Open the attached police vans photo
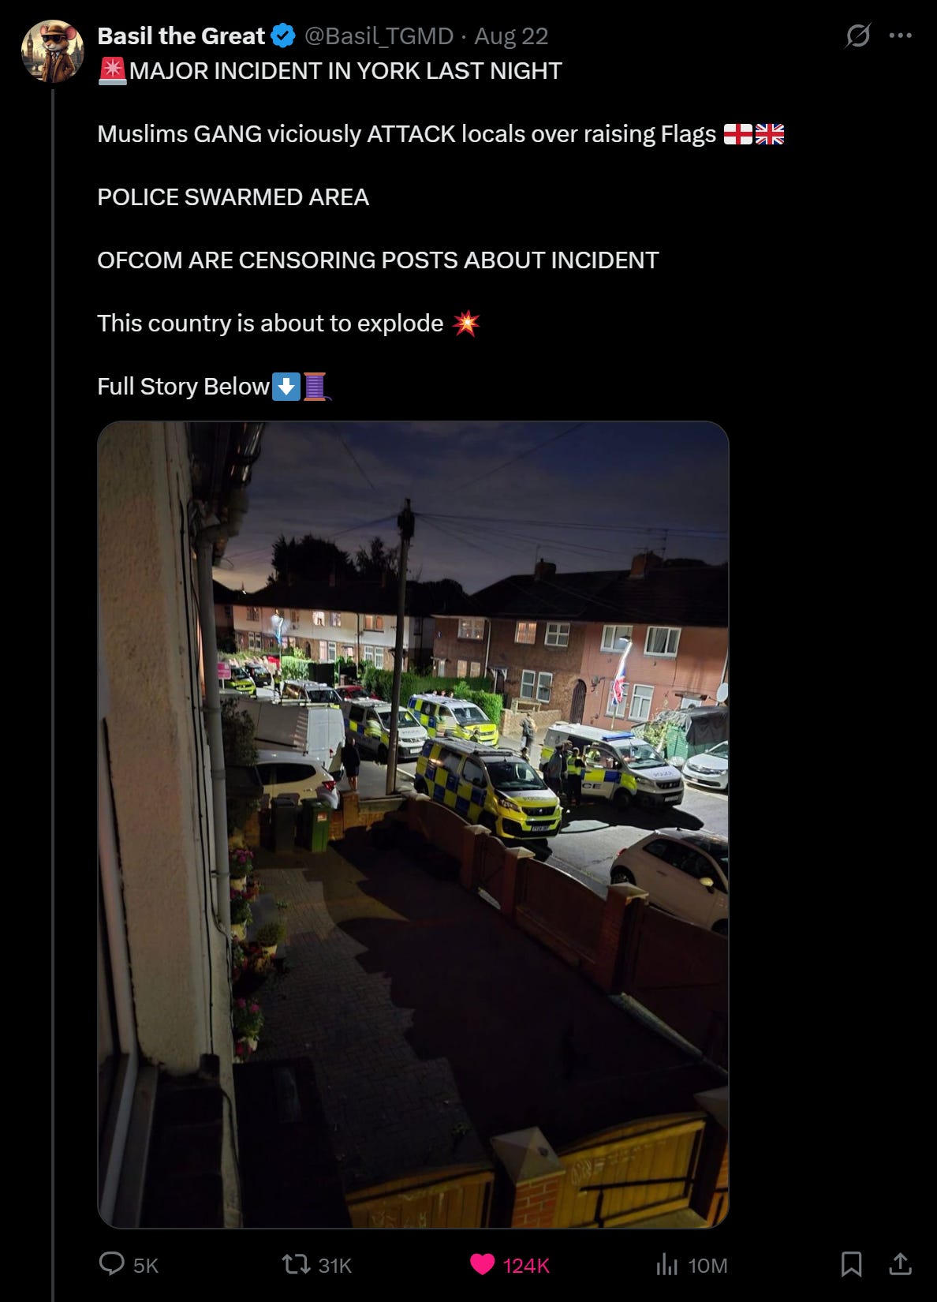 413,825
